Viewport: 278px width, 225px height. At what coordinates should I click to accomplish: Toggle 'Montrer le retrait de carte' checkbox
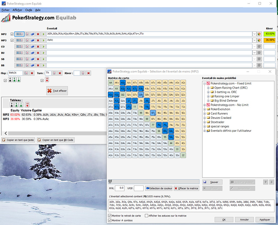110,216
